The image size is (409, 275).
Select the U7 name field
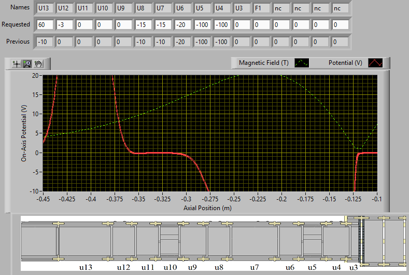[x=163, y=8]
